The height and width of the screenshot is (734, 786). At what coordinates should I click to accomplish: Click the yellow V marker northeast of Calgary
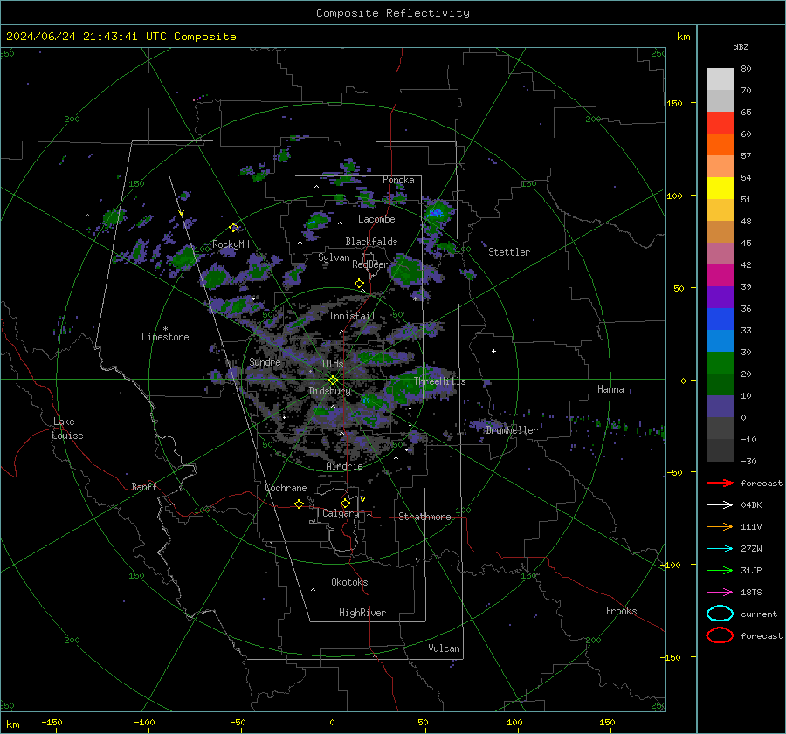363,499
